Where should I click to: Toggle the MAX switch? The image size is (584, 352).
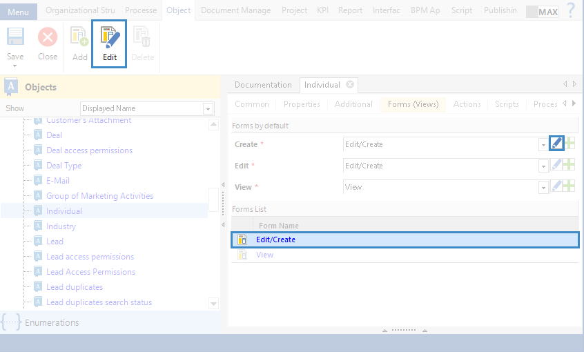(543, 12)
